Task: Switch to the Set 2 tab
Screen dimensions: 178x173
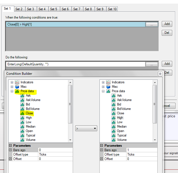Action: [19, 9]
